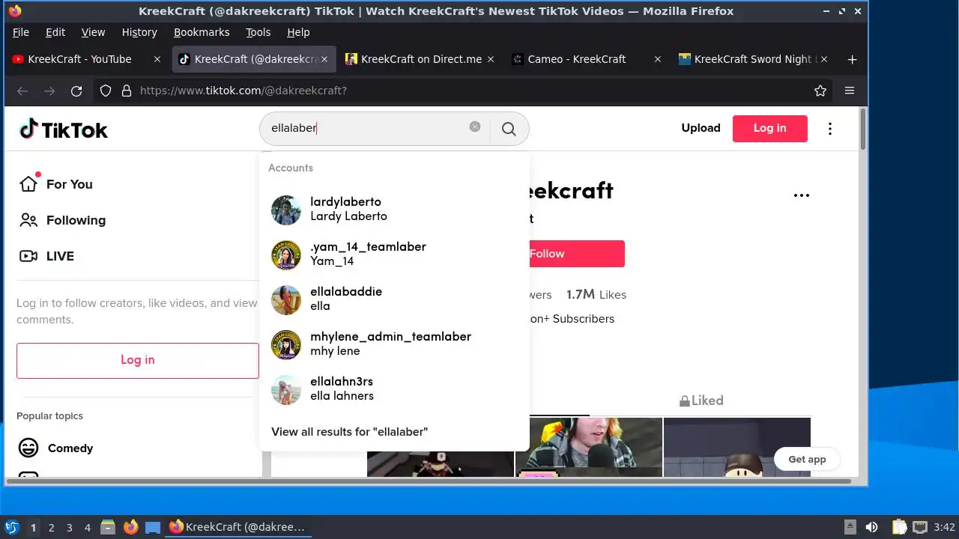Open the taskbar file manager icon
Screen dimensions: 959x539
coord(108,527)
